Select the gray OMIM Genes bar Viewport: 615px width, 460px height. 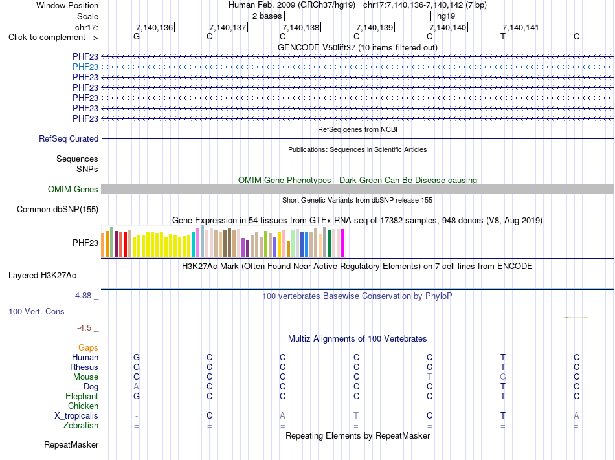pos(357,190)
